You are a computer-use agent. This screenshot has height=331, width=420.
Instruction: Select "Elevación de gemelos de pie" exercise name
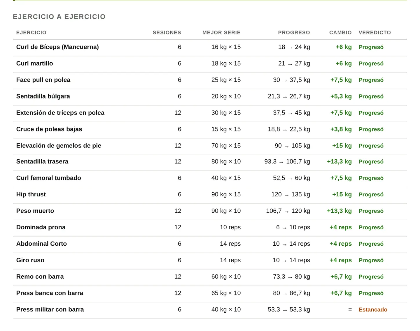point(59,146)
